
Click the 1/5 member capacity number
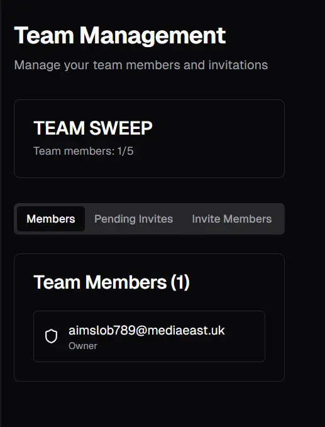click(x=126, y=151)
